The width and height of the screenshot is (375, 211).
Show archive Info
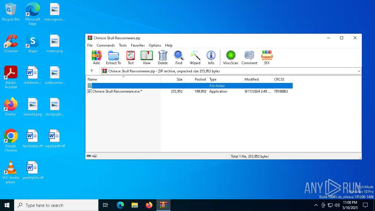point(211,57)
